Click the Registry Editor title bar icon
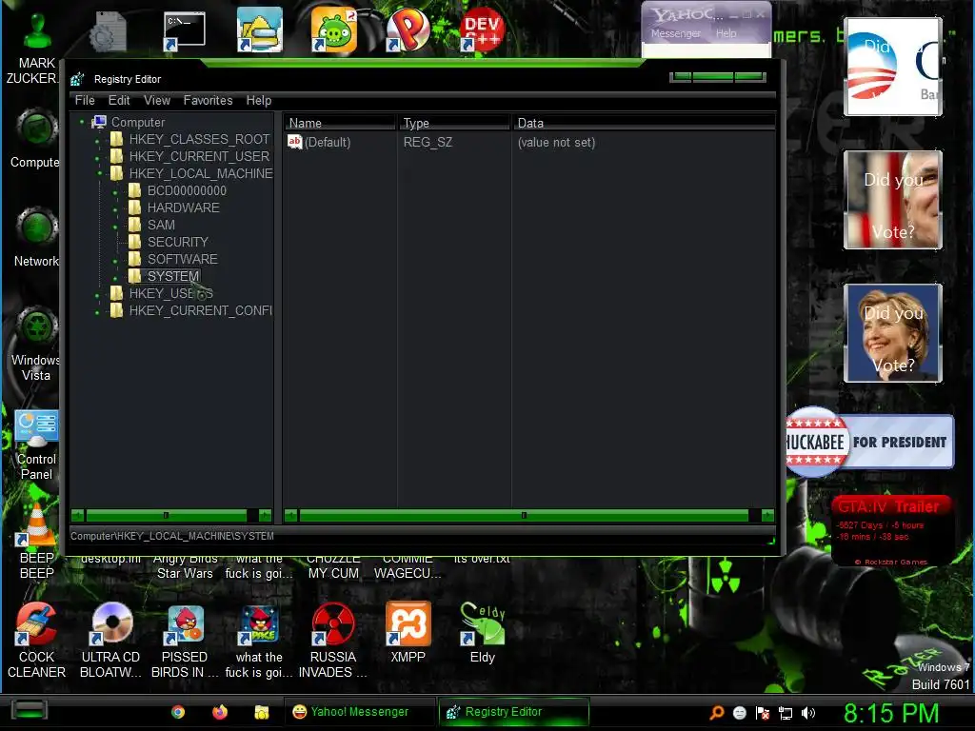Viewport: 975px width, 731px height. (x=77, y=79)
